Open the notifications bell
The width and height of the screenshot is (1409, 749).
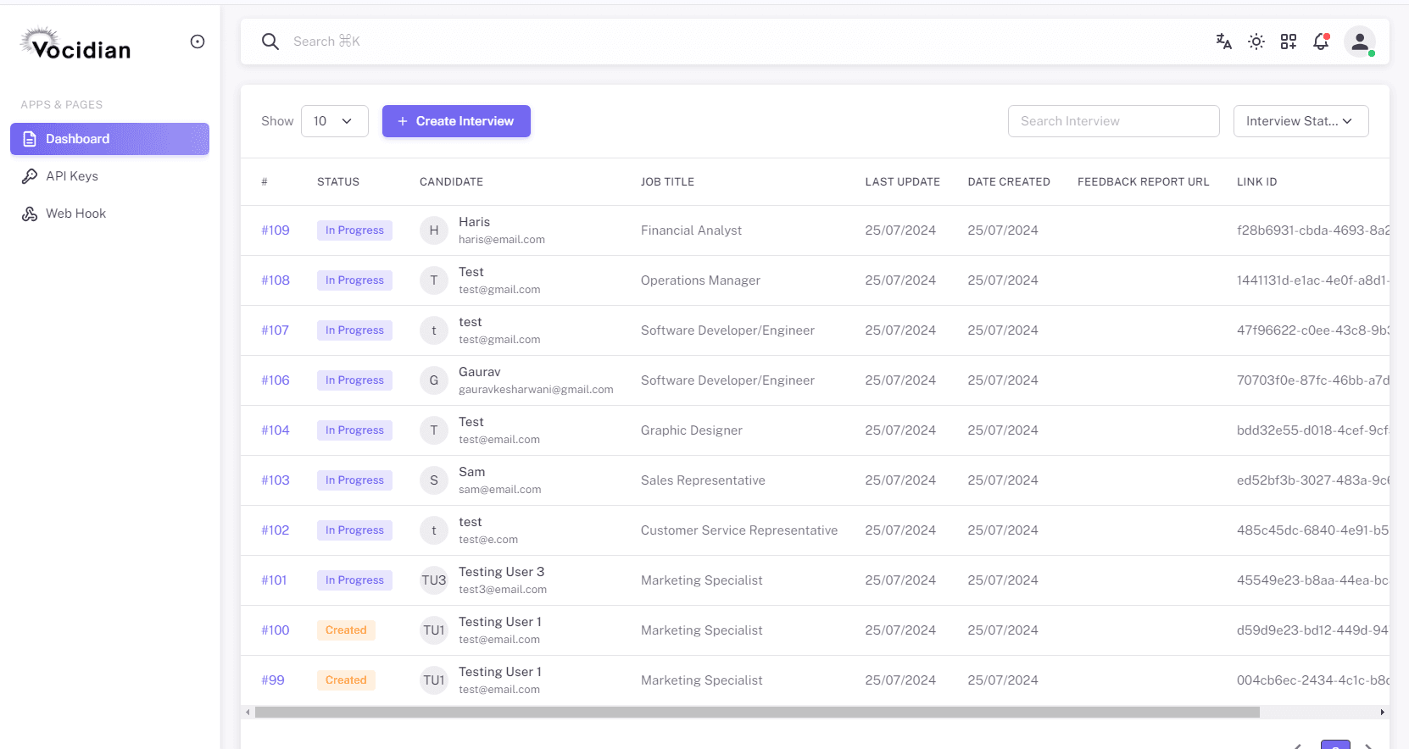click(1321, 42)
